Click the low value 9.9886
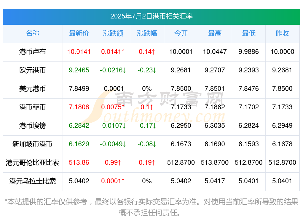 coord(249,52)
